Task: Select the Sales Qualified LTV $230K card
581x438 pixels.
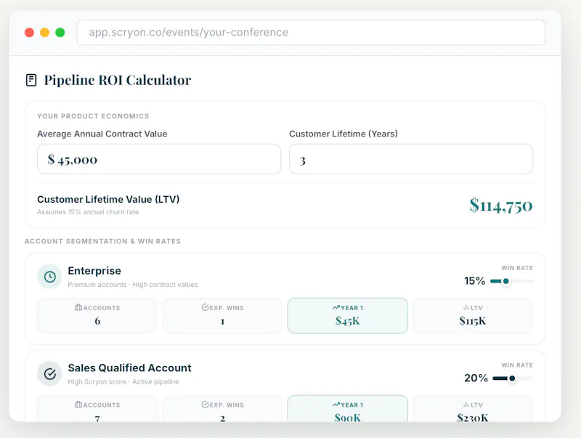Action: tap(473, 408)
